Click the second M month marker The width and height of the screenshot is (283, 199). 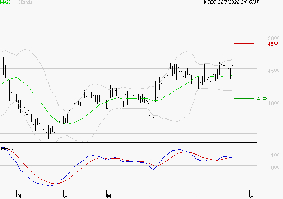(109, 196)
